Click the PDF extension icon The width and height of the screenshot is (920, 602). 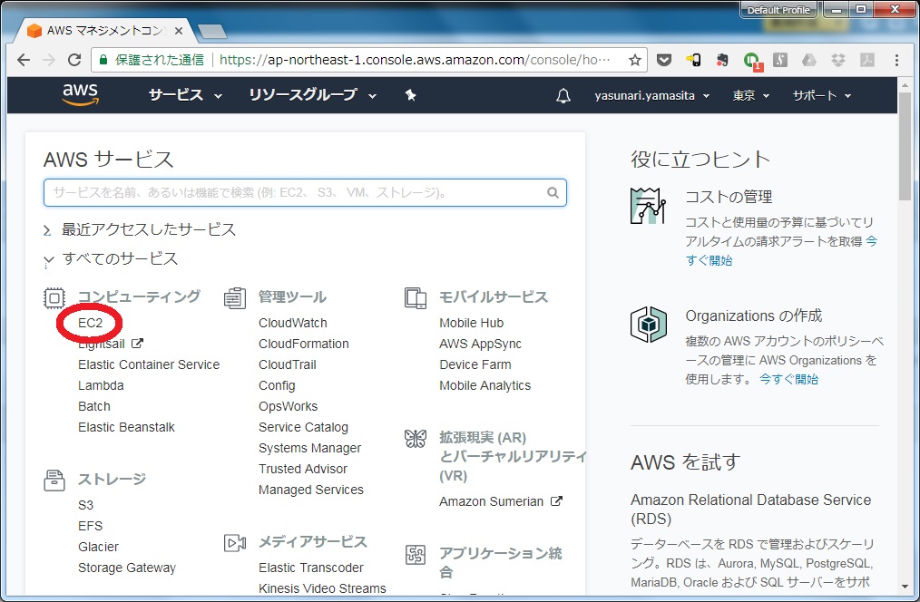[867, 60]
